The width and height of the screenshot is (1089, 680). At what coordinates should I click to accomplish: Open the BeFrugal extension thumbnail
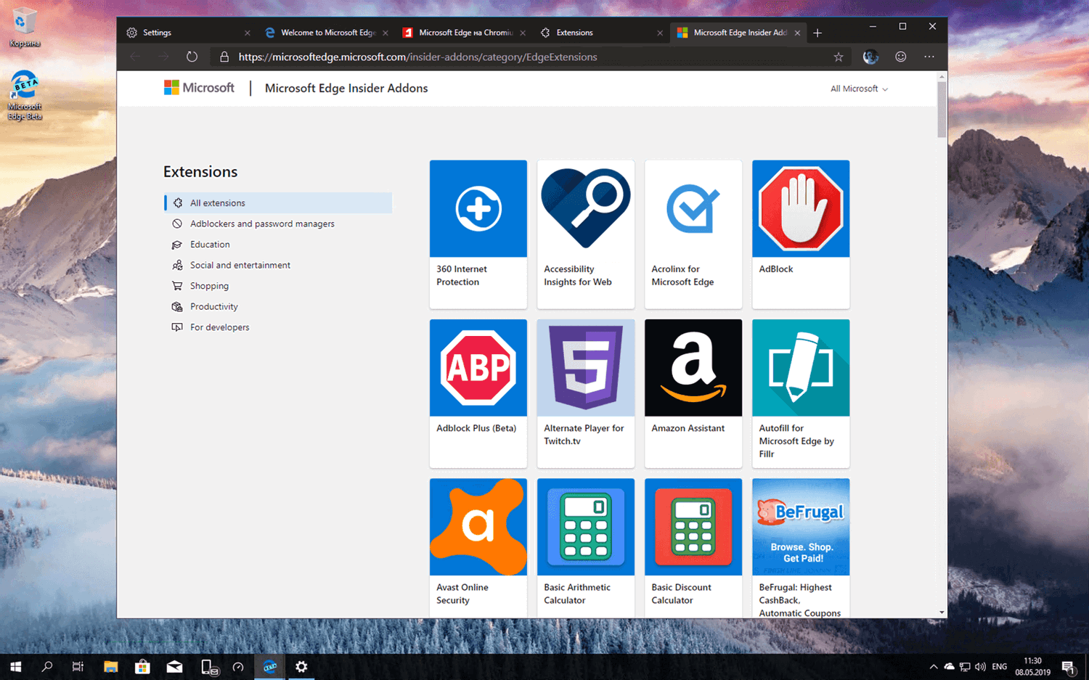(x=801, y=527)
